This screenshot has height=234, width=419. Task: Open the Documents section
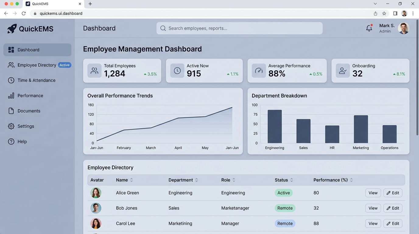point(37,111)
